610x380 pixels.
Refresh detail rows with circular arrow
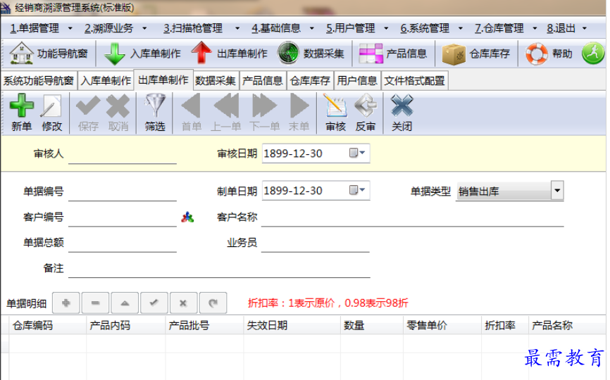coord(213,303)
